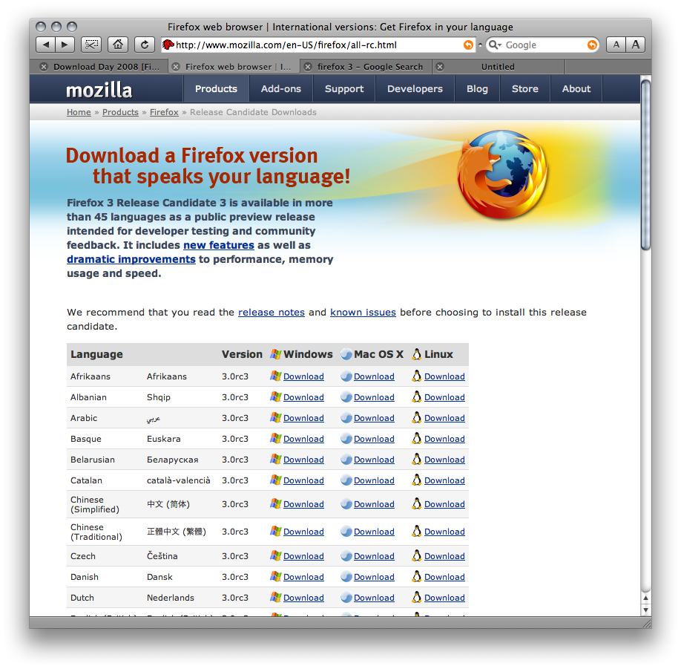Select the 3.0rc3 version in Czech row
The height and width of the screenshot is (669, 681).
point(235,556)
